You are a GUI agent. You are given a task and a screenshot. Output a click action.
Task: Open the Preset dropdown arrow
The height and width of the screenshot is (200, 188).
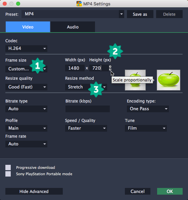[x=122, y=14]
